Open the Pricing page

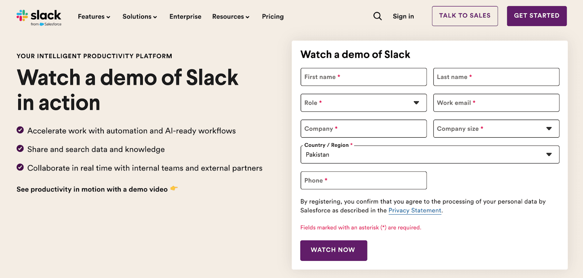[273, 17]
